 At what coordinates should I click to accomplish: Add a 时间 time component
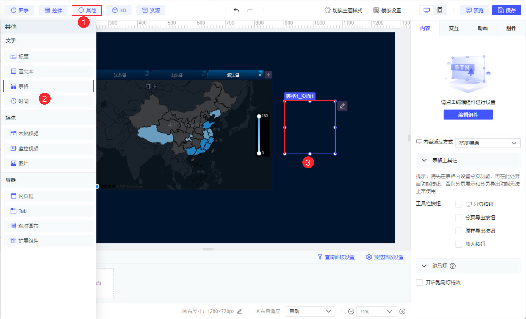[x=48, y=101]
